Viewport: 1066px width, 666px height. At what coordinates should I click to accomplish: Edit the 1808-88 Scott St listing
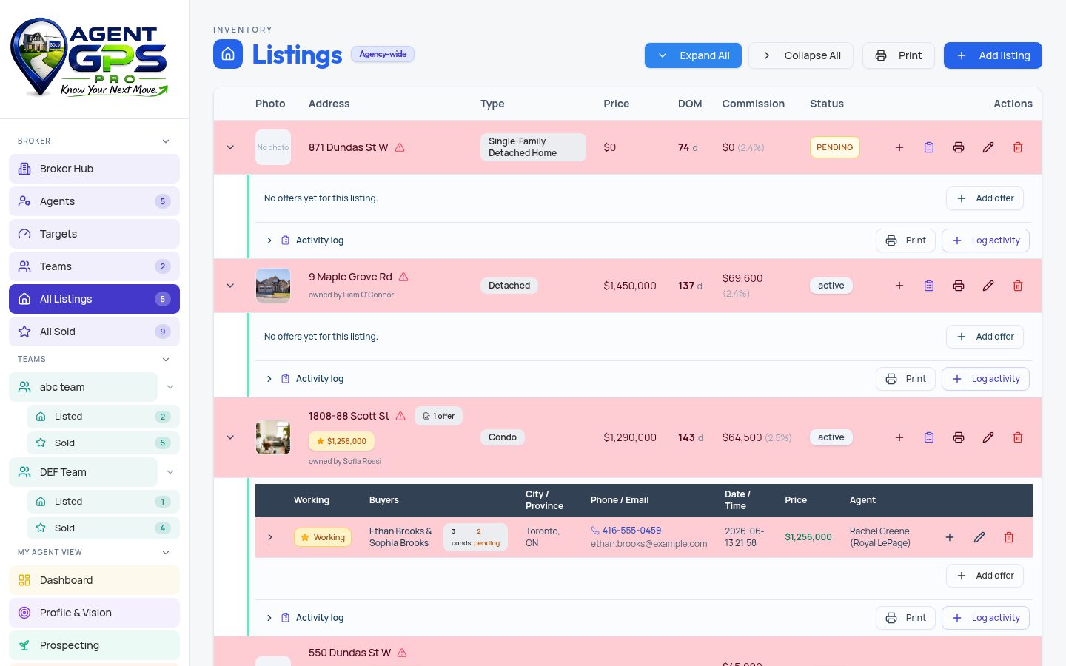pos(988,437)
